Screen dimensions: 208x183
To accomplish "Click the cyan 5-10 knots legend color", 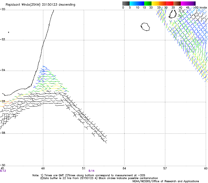I will click(133, 3).
